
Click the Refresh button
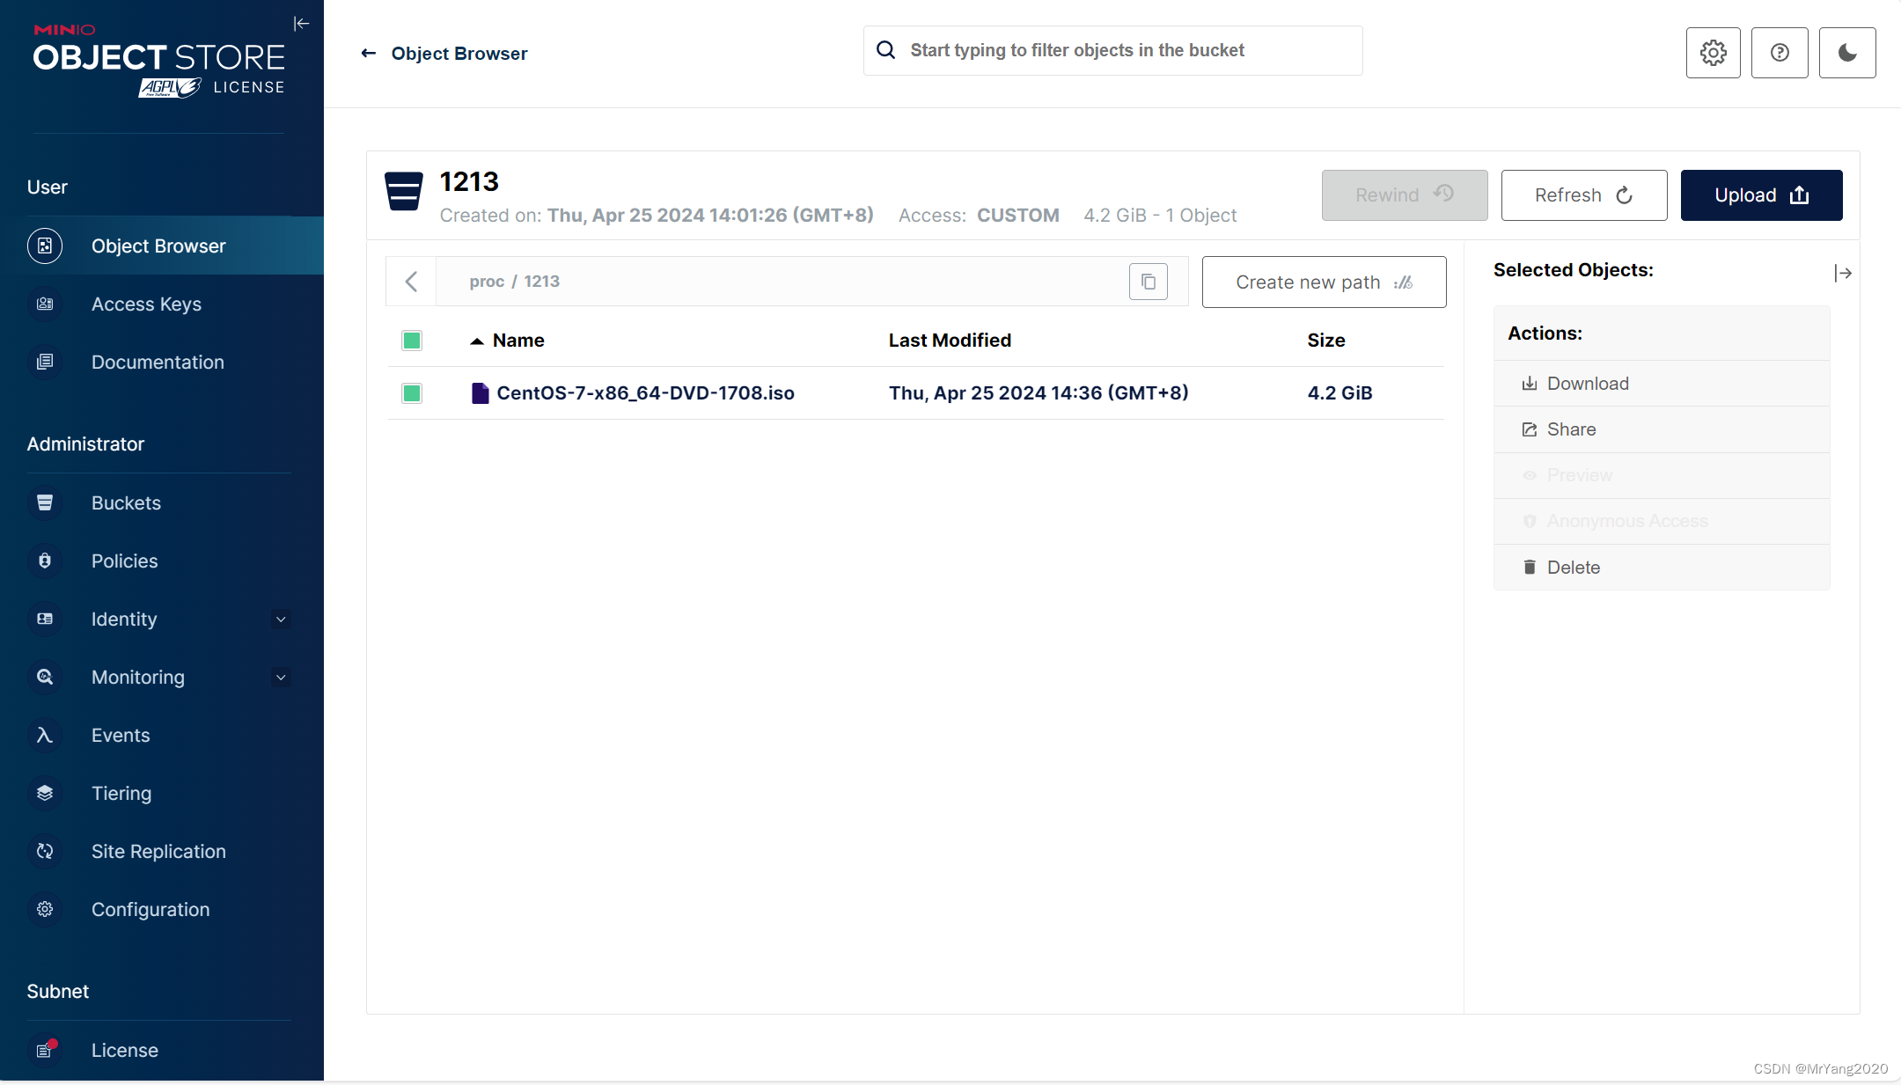(1583, 195)
